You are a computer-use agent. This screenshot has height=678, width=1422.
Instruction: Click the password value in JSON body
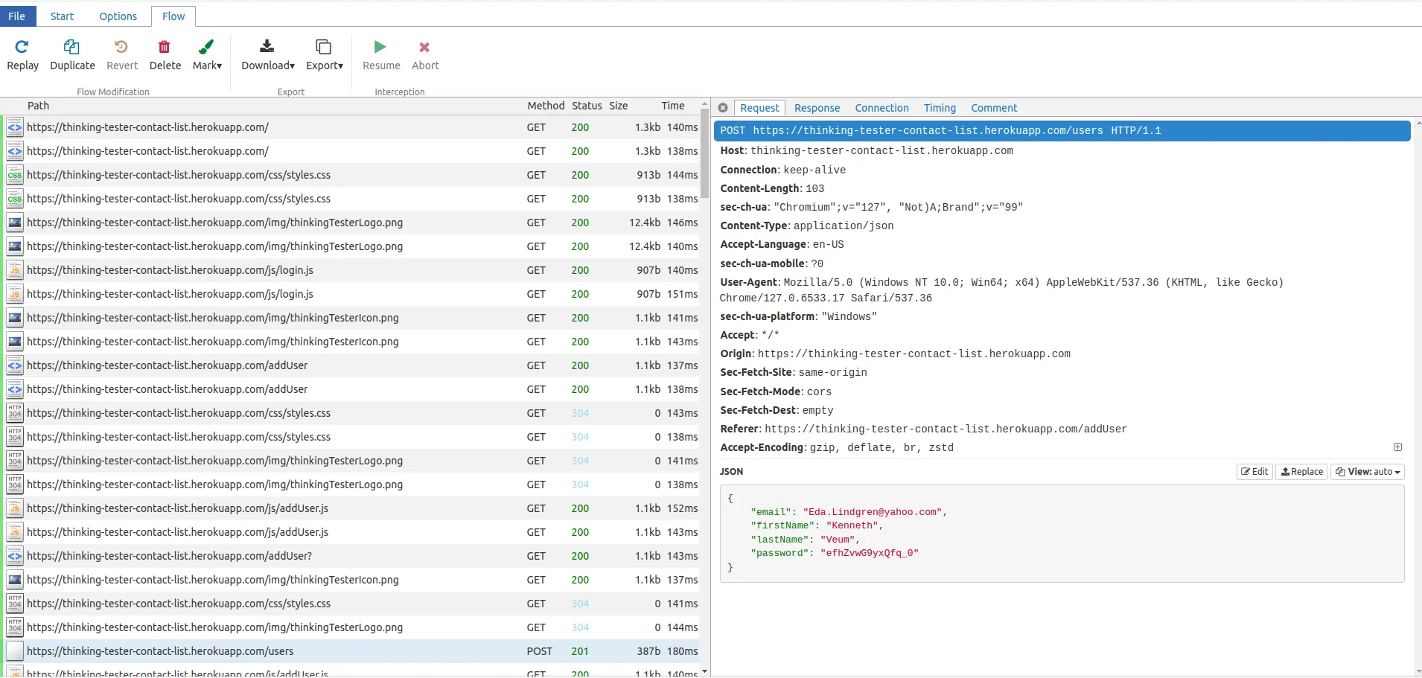click(870, 553)
